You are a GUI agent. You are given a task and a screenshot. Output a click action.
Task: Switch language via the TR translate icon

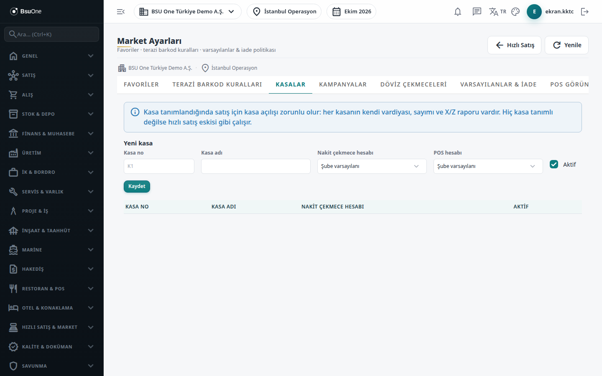click(x=497, y=12)
